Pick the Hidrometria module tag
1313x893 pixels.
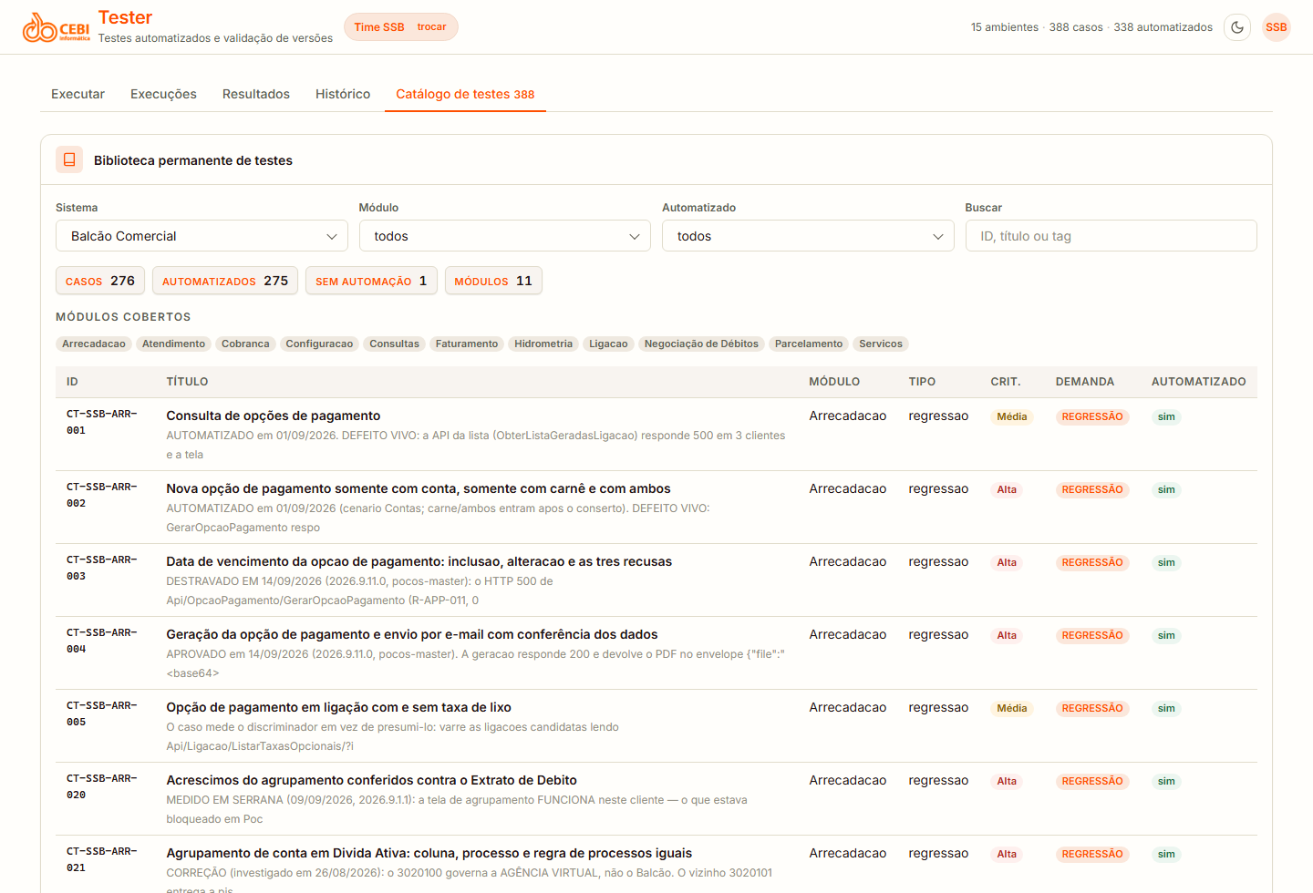tap(543, 344)
